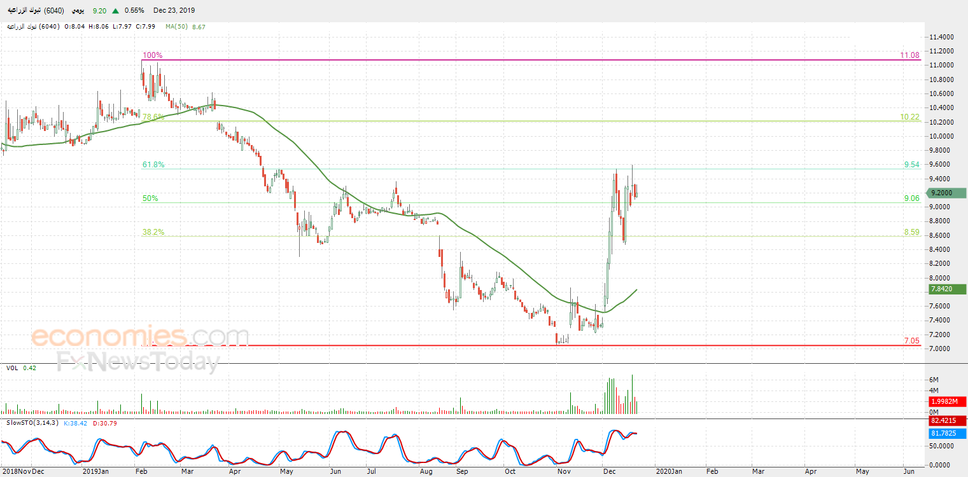The image size is (968, 477).
Task: Click the 9.06 Fibonacci price label
Action: tap(912, 198)
